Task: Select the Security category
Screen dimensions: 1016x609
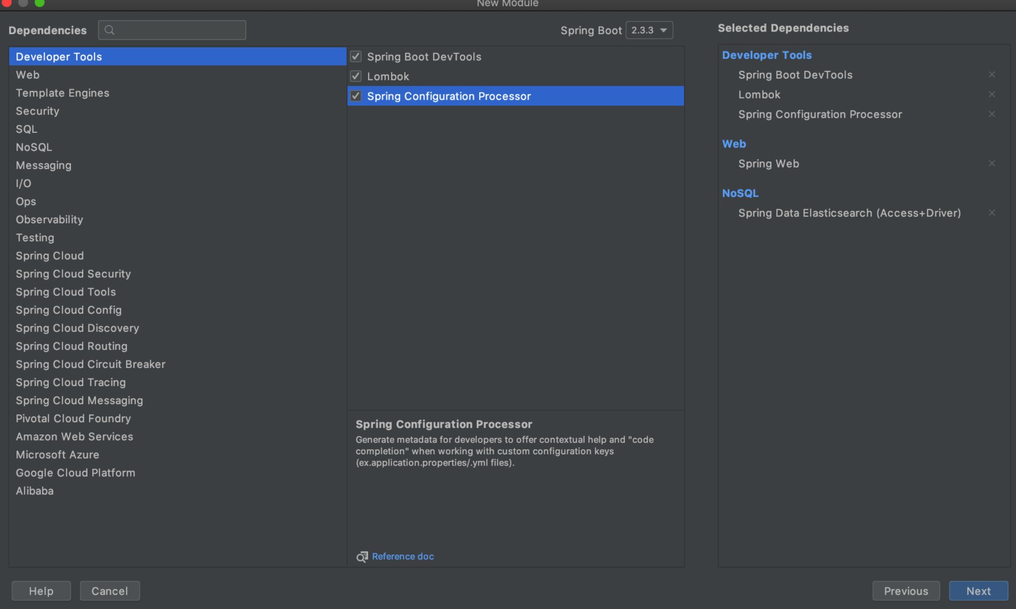Action: (178, 111)
